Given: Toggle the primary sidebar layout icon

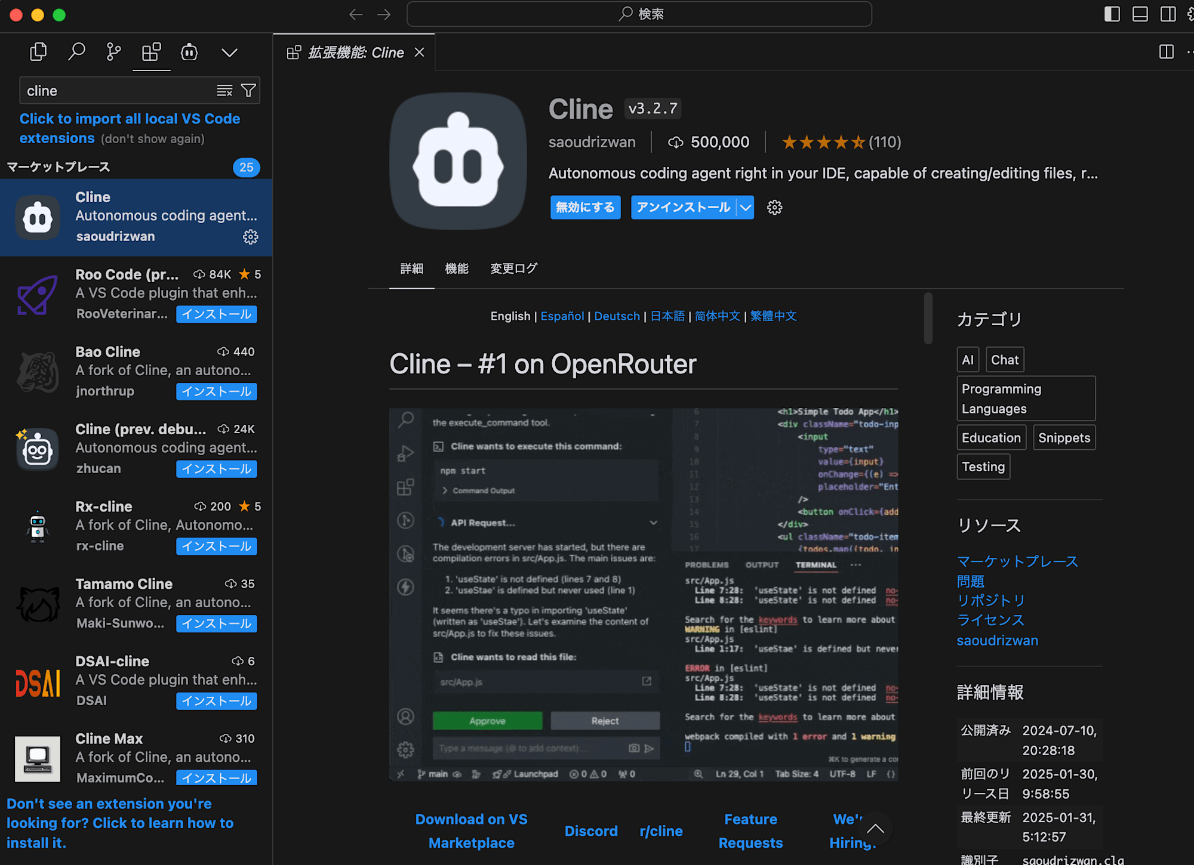Looking at the screenshot, I should tap(1112, 14).
